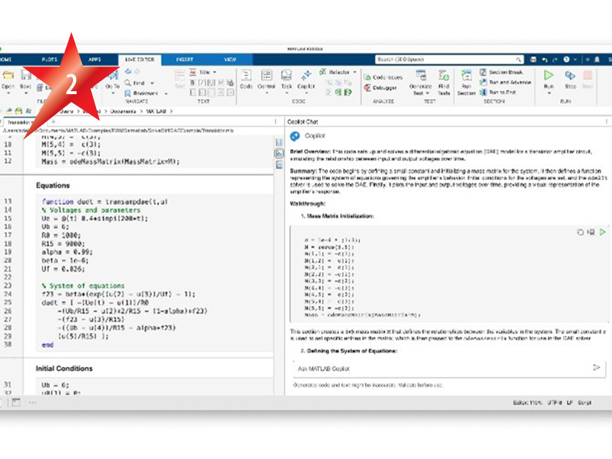Open the Copilot Chat panel options menu

(x=606, y=122)
